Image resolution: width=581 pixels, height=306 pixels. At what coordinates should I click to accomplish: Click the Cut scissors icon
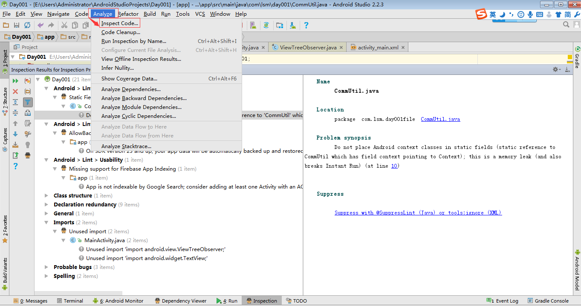pyautogui.click(x=64, y=26)
